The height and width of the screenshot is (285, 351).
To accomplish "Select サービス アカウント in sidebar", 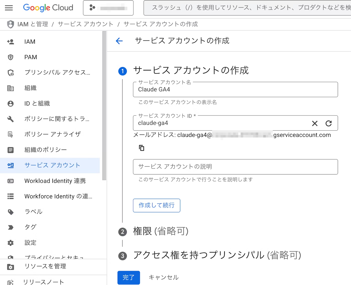I will coord(50,165).
